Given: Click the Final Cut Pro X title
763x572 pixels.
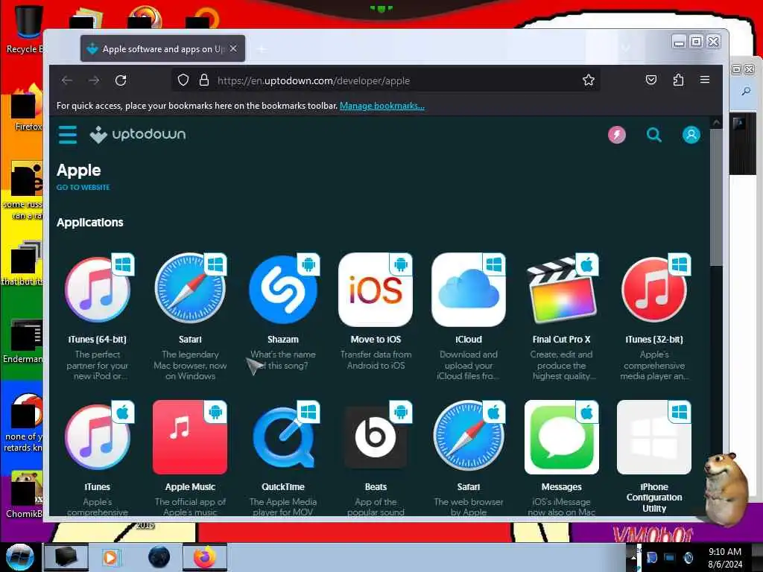Looking at the screenshot, I should [562, 340].
